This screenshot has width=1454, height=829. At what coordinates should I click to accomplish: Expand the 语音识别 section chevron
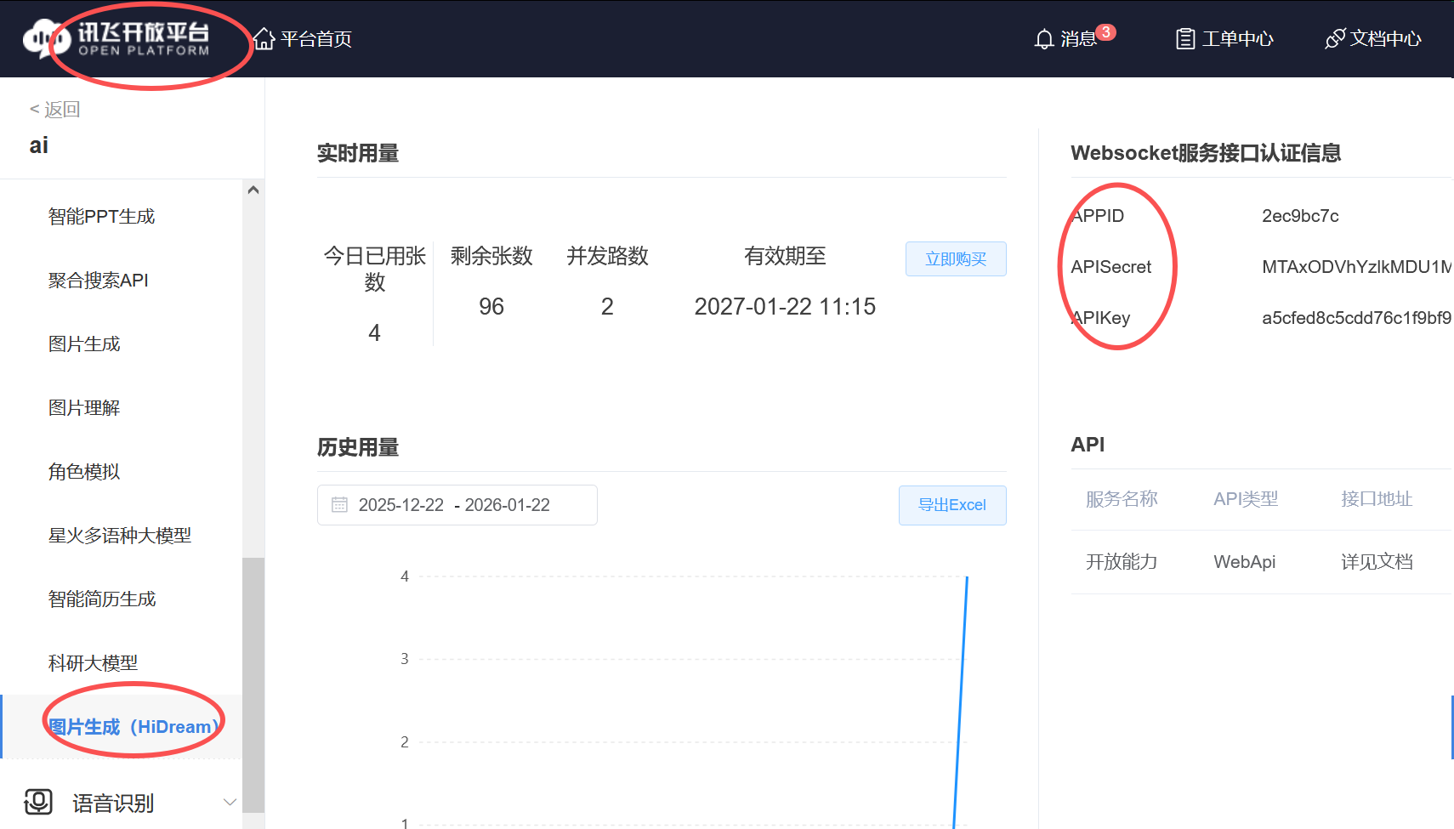(230, 802)
